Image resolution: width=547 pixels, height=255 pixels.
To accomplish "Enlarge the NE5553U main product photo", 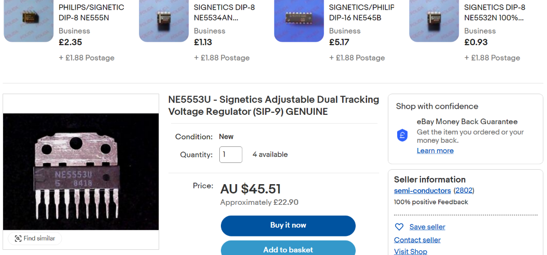I will click(81, 171).
